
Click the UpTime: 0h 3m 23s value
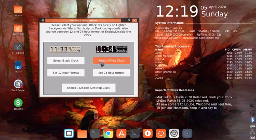[209, 34]
